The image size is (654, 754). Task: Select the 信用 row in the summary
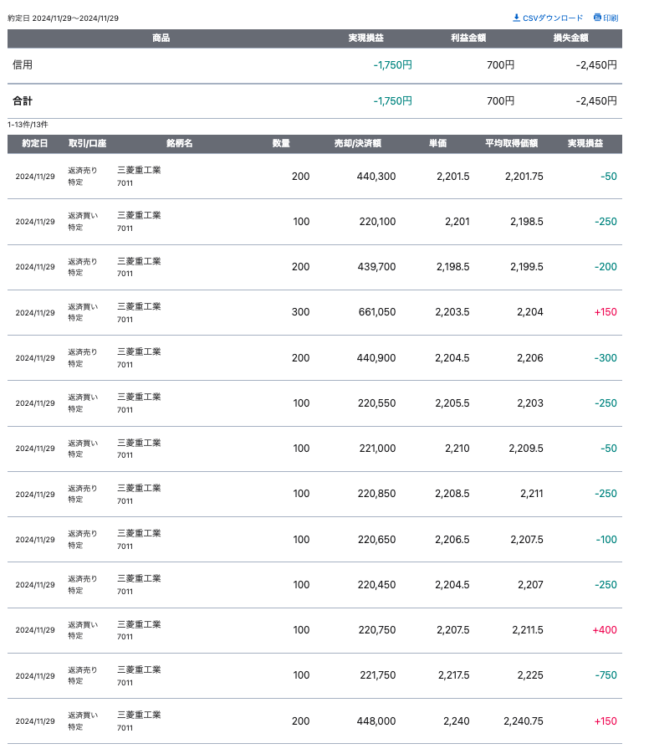coord(23,64)
